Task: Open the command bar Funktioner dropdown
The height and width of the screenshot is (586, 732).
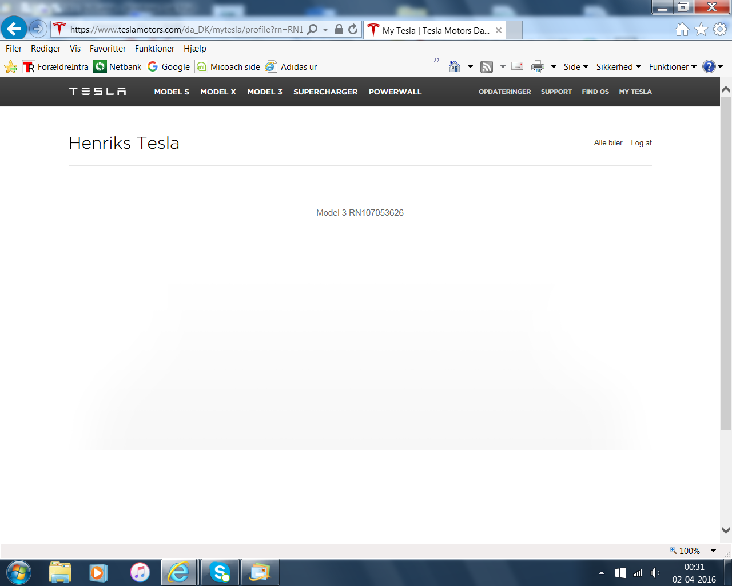Action: coord(673,67)
